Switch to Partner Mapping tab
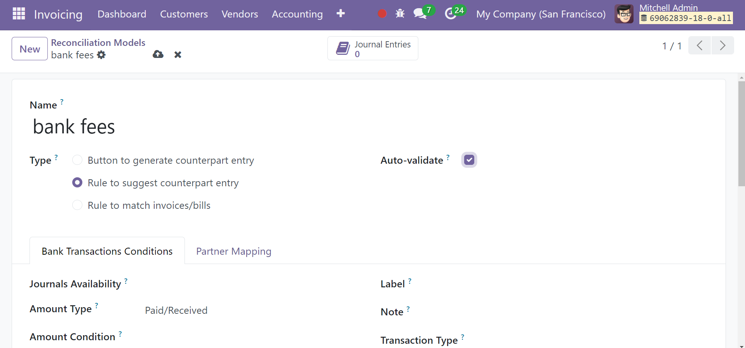Screen dimensions: 745x348 [234, 251]
